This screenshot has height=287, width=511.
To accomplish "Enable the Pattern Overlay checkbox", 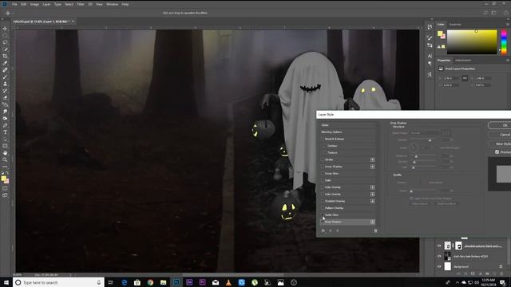I will (x=323, y=208).
